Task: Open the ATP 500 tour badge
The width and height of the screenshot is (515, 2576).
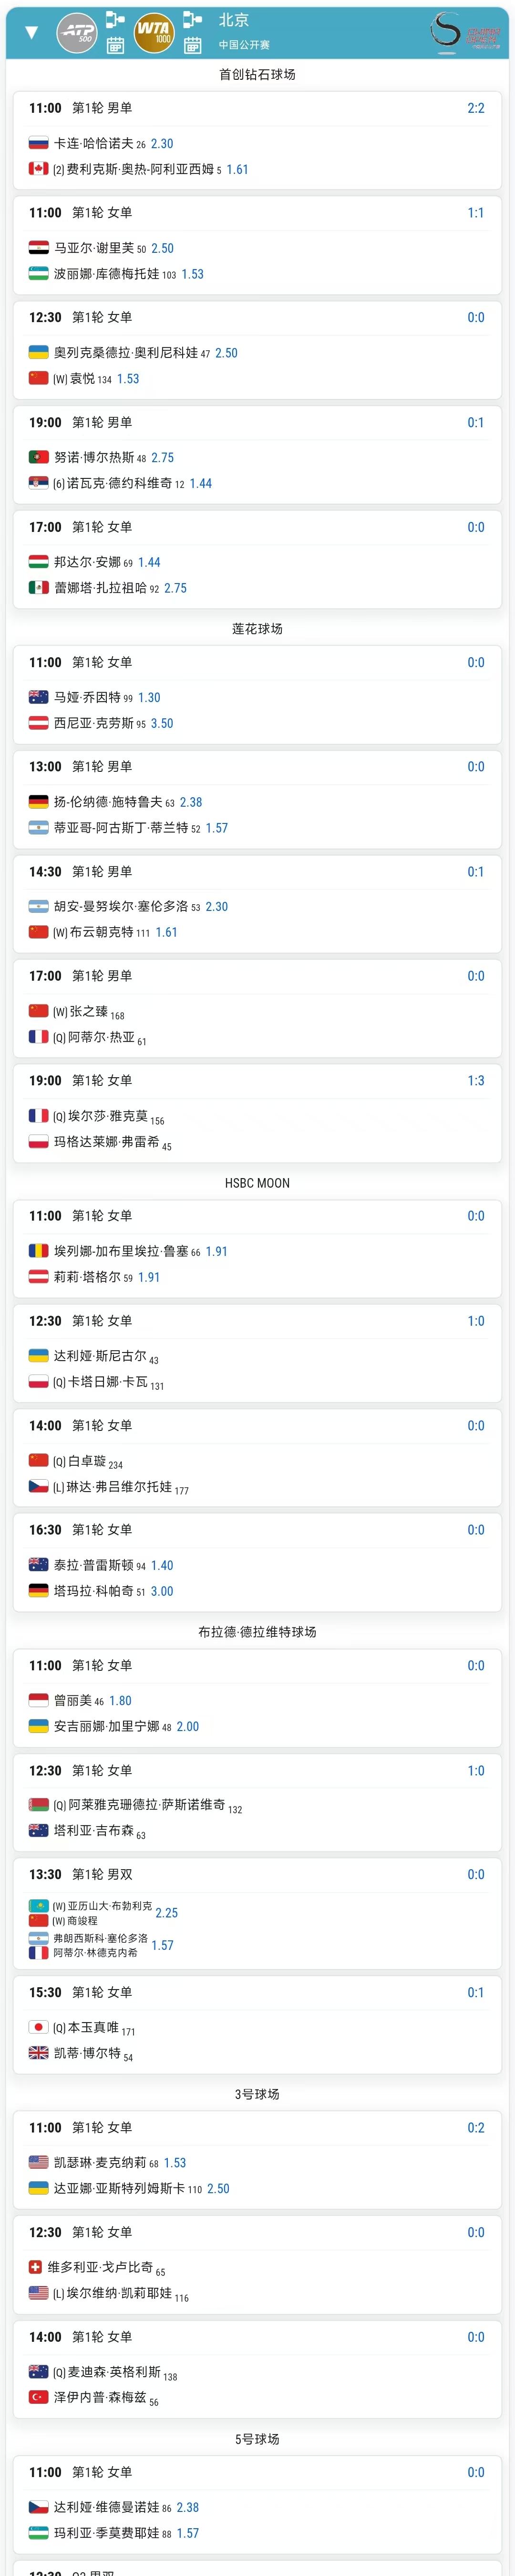Action: click(x=78, y=32)
